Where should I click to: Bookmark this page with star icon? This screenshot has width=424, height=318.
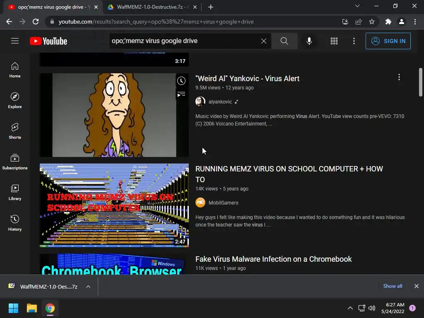tap(372, 22)
